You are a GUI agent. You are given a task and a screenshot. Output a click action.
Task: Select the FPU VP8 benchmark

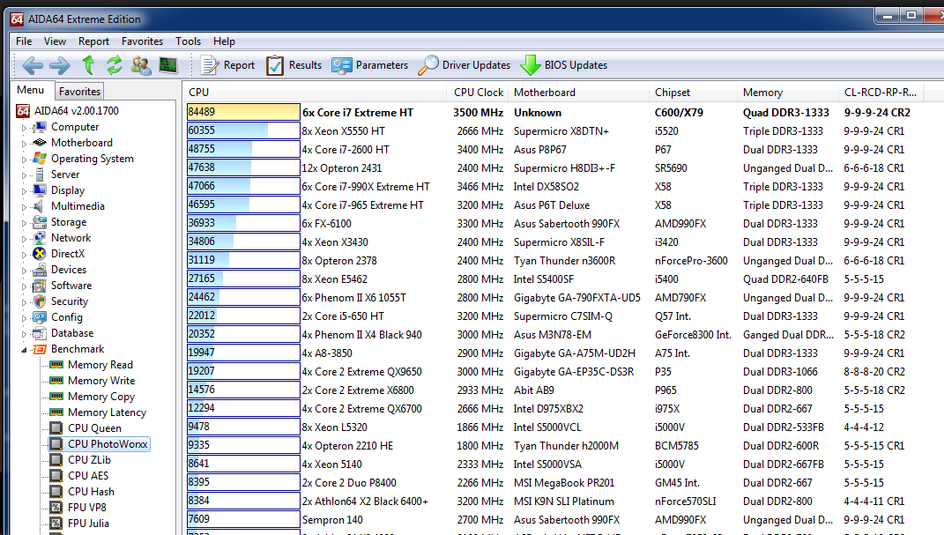point(86,508)
